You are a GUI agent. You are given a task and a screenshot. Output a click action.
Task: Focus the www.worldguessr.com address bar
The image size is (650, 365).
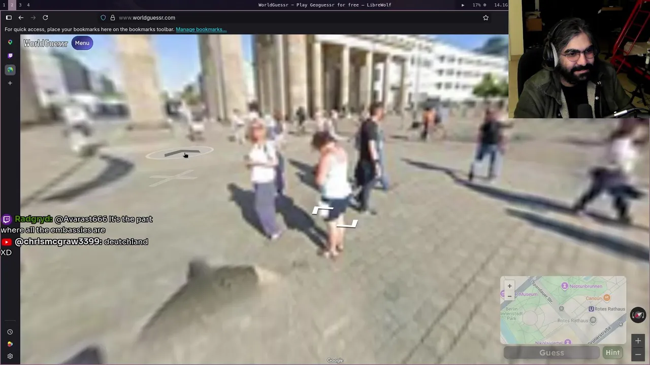click(x=295, y=18)
